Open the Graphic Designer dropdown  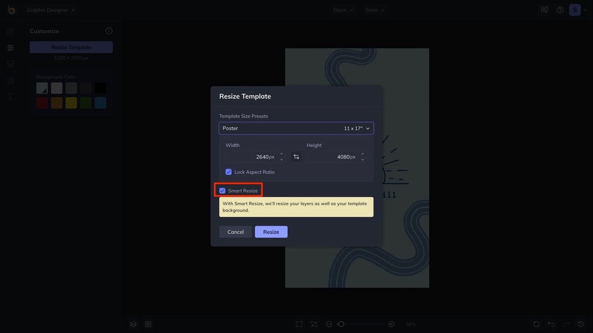[x=51, y=10]
